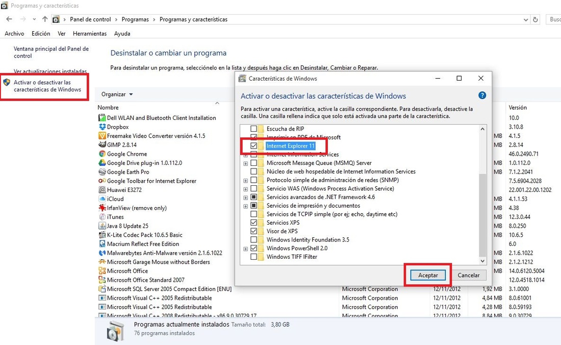Click the iCloud program icon
The width and height of the screenshot is (561, 345).
click(102, 199)
